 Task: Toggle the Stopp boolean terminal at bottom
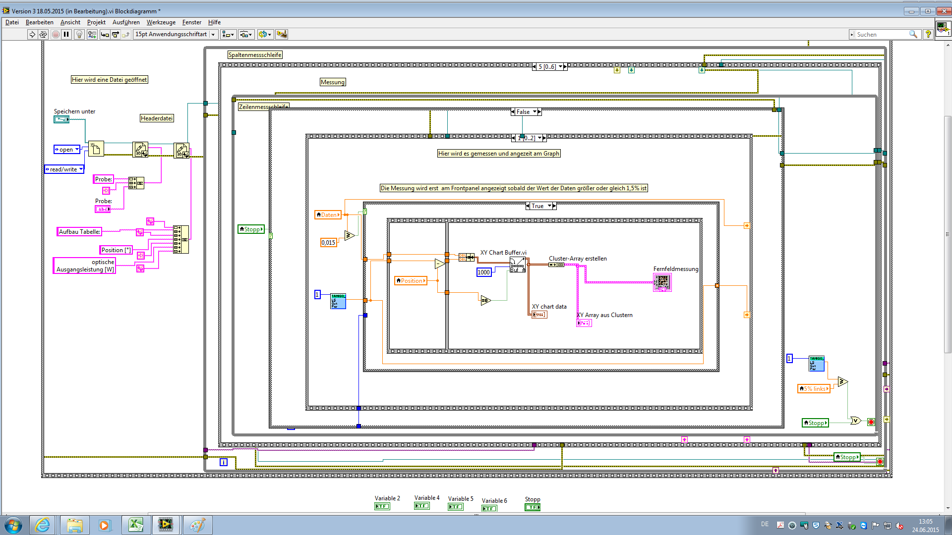point(532,507)
